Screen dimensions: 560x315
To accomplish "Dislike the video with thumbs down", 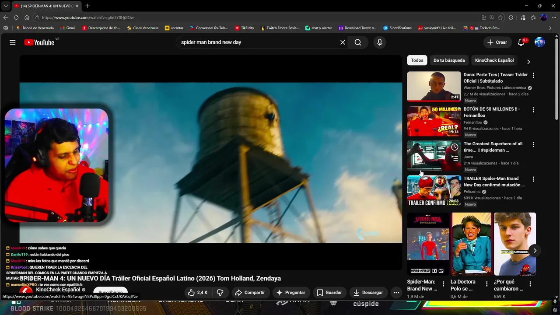I will [x=220, y=292].
